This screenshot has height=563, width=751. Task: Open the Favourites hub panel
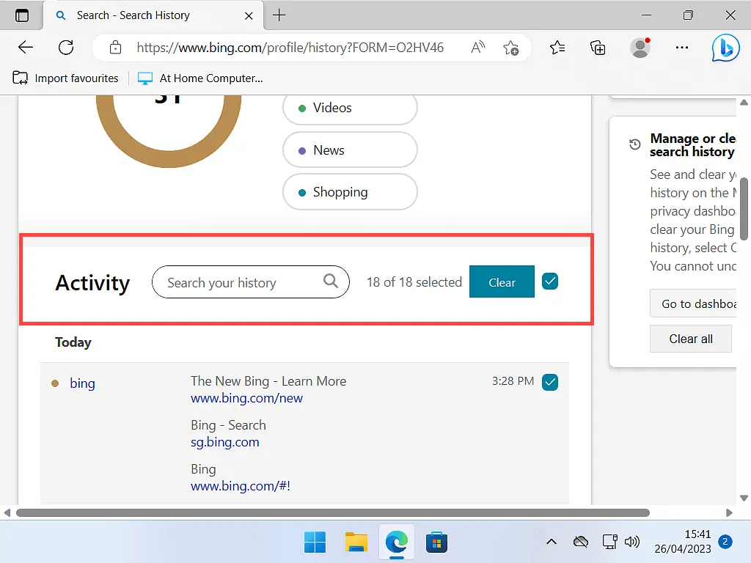click(557, 47)
